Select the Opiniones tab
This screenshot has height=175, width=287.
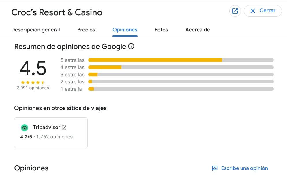(x=125, y=30)
